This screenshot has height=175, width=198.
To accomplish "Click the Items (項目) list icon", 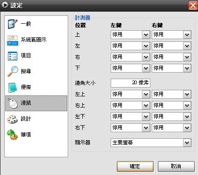I will point(13,56).
